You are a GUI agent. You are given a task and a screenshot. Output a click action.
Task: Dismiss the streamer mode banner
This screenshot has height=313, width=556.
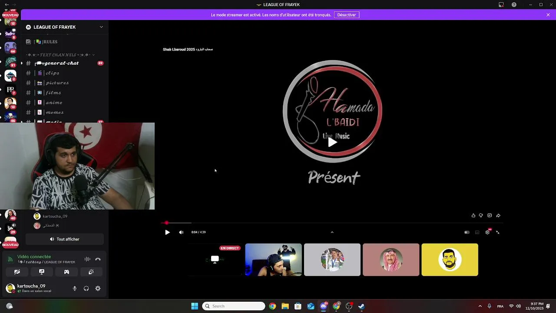[x=548, y=15]
